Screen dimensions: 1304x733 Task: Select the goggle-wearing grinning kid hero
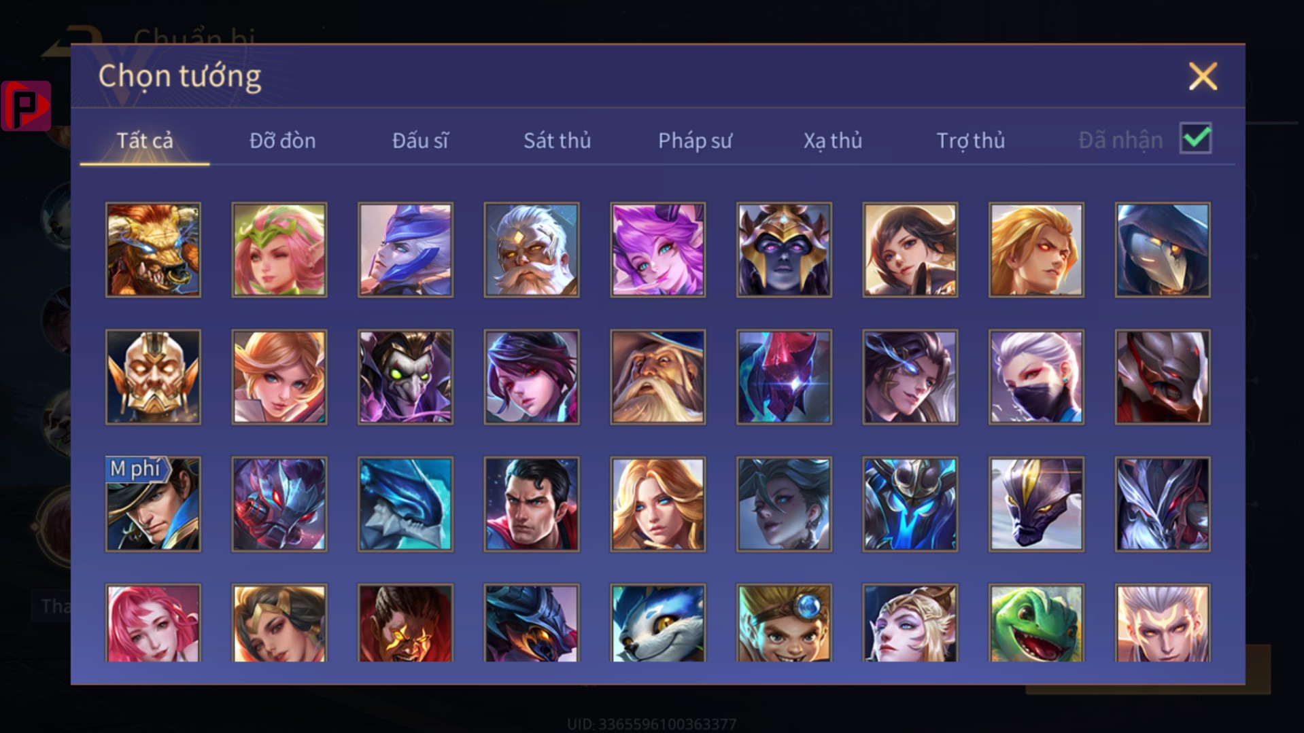pyautogui.click(x=784, y=623)
